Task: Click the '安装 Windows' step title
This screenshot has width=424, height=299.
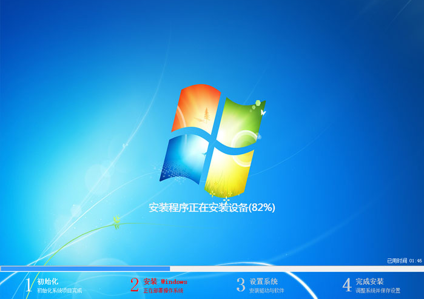Action: pos(165,281)
